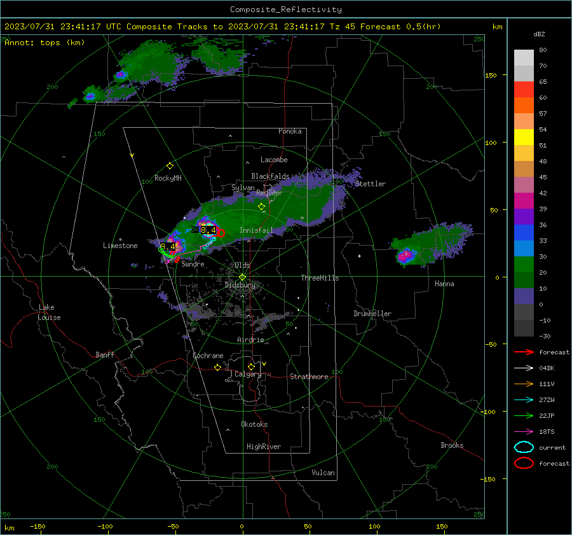Click the 04DK track name in legend
572x535 pixels.
pos(547,368)
